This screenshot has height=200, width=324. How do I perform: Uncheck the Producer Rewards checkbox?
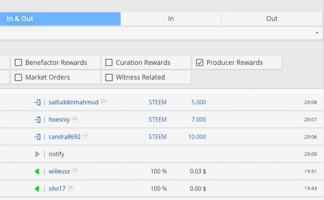point(199,63)
